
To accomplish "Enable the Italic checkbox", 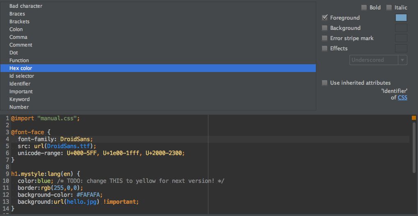I will [389, 8].
